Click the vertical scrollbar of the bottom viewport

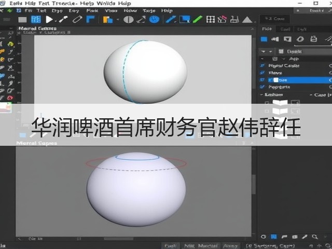tap(254, 184)
